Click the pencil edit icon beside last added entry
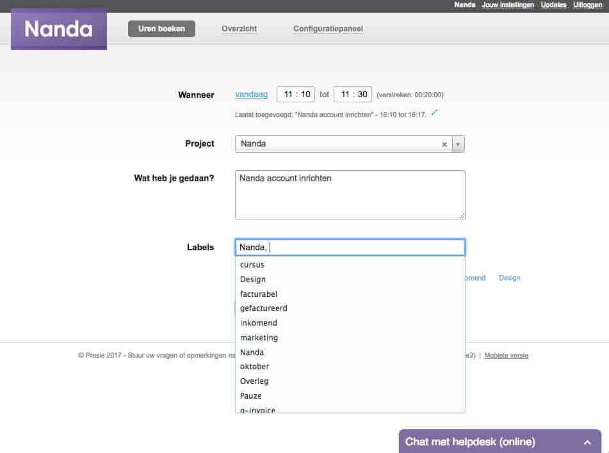Viewport: 609px width, 453px height. point(434,113)
